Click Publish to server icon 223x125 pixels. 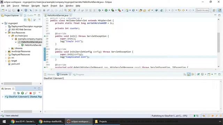pyautogui.click(x=34, y=93)
